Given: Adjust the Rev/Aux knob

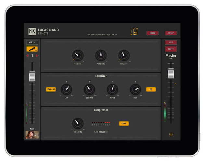Looking at the screenshot, I should pyautogui.click(x=124, y=55).
